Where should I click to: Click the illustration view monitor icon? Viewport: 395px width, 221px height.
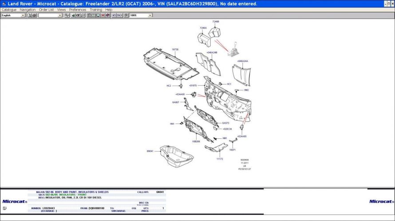(x=98, y=15)
